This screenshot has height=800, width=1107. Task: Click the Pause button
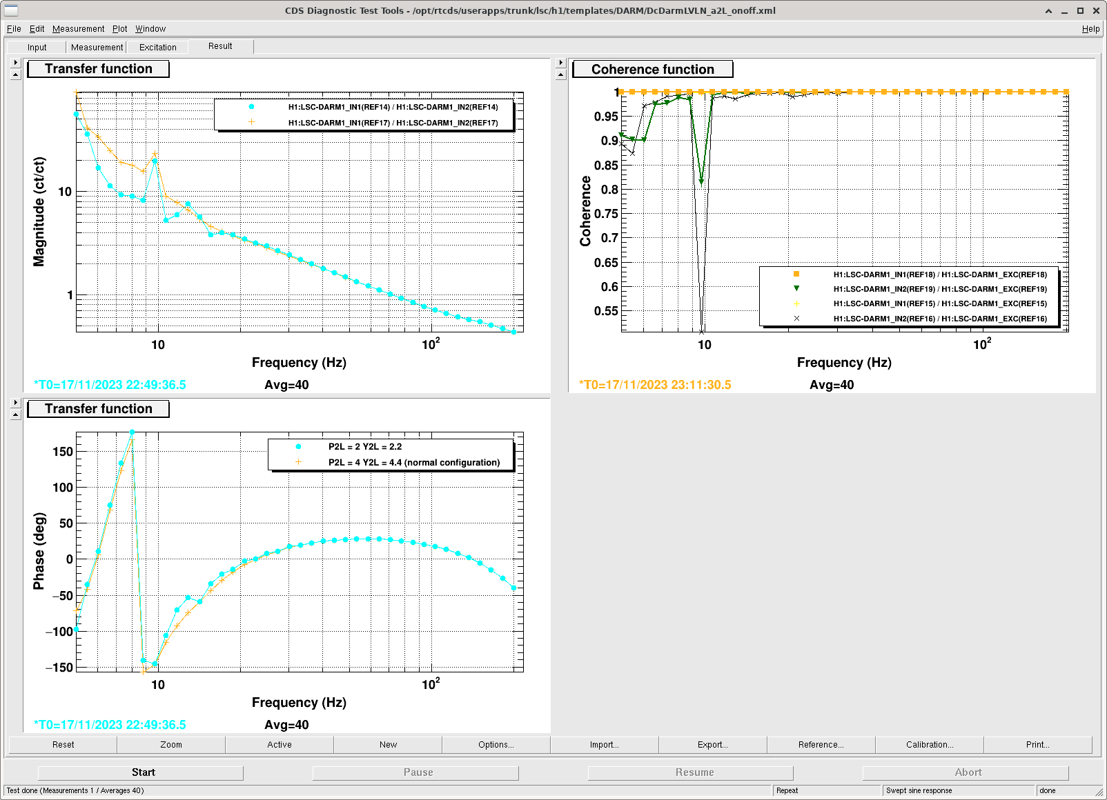point(415,772)
